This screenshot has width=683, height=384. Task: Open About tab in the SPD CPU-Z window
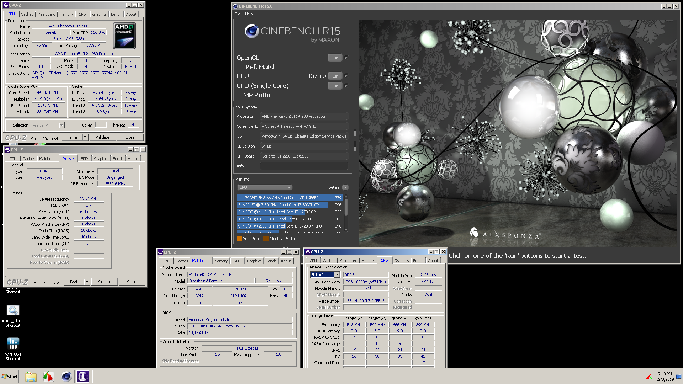coord(433,261)
